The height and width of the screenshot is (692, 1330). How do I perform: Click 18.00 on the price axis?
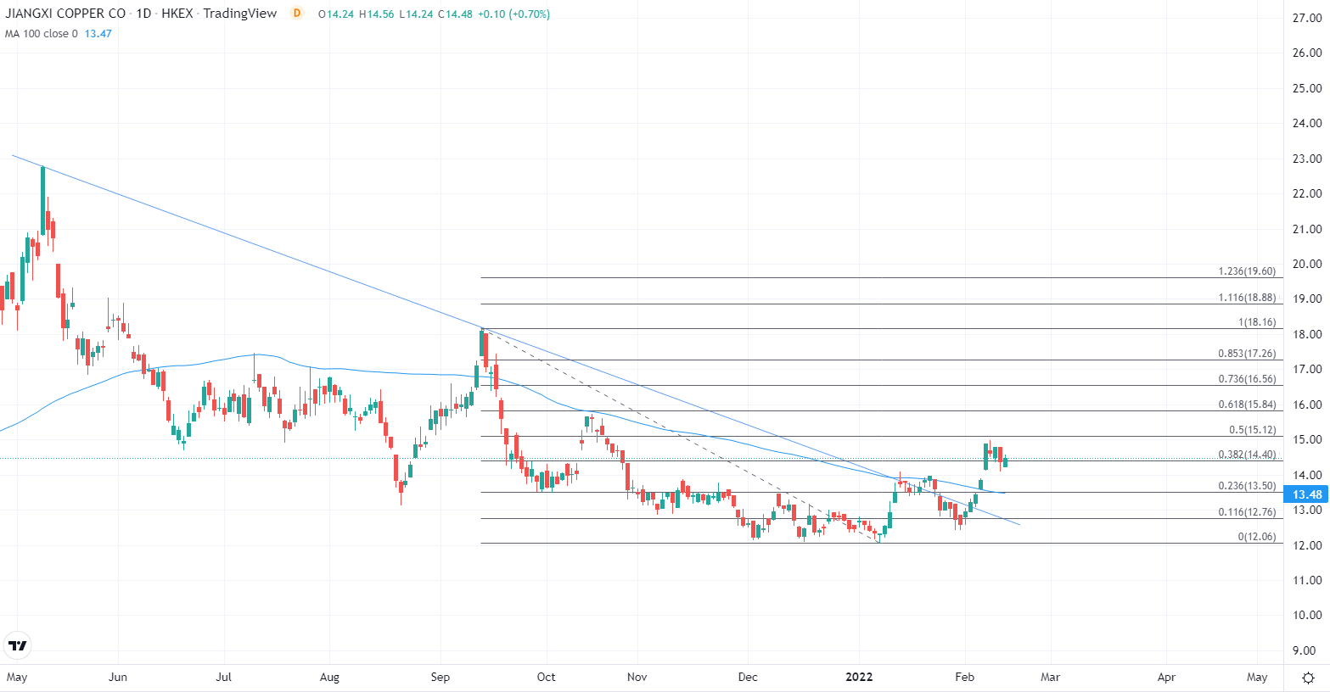click(x=1307, y=334)
